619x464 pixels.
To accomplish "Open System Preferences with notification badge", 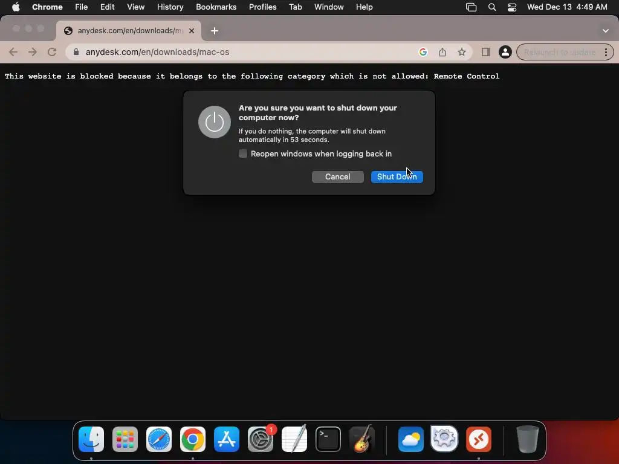I will (261, 439).
